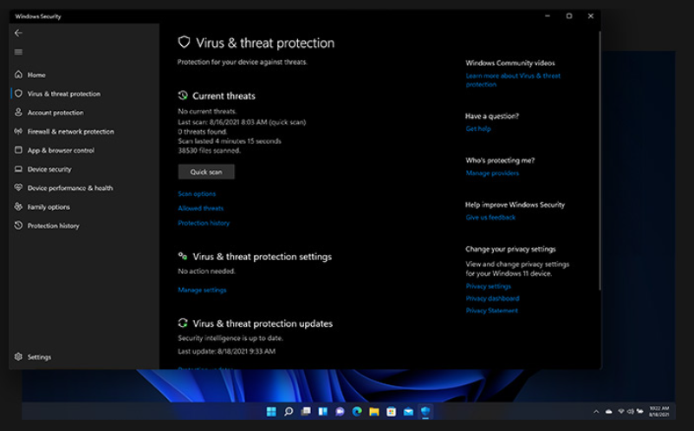The image size is (694, 431).
Task: Open the hamburger navigation menu
Action: click(x=18, y=52)
